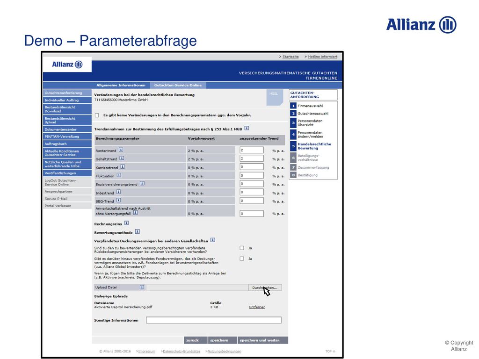Open info icon for Upload Datei
Viewport: 479px width, 359px height.
click(x=142, y=287)
